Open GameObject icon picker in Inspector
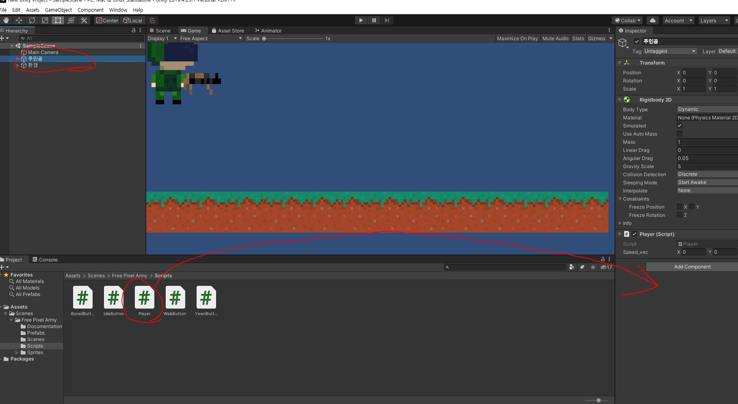The height and width of the screenshot is (404, 738). 623,43
